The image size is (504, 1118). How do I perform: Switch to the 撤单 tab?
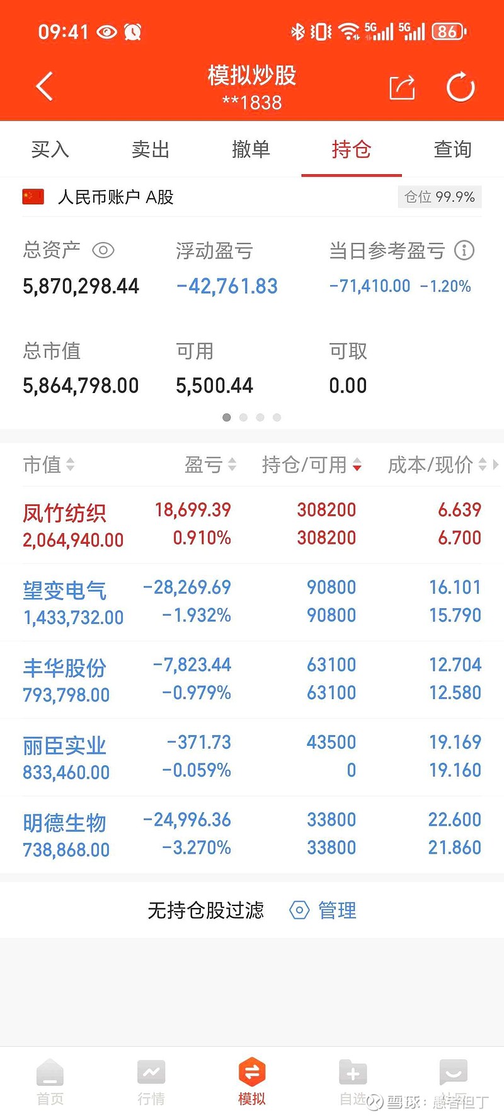click(251, 149)
